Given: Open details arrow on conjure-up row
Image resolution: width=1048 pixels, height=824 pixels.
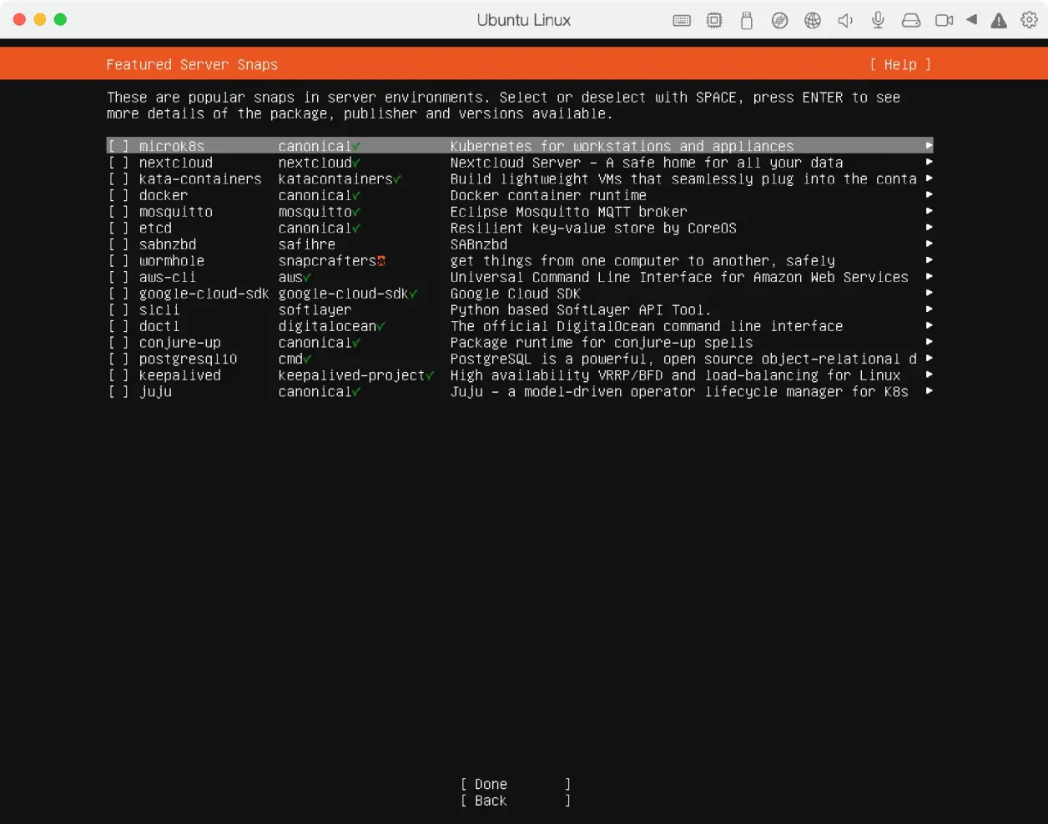Looking at the screenshot, I should pos(929,342).
